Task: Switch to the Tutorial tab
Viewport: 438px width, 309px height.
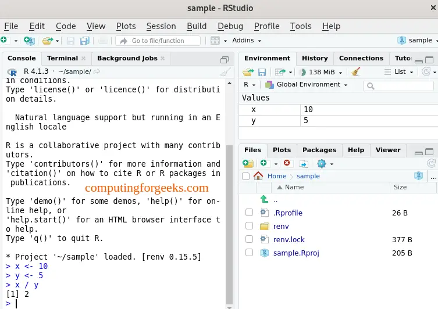Action: click(403, 58)
